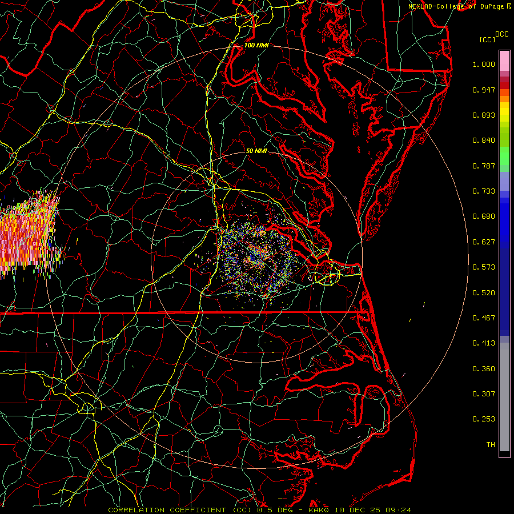Click the 0.733 color scale value

pyautogui.click(x=484, y=191)
